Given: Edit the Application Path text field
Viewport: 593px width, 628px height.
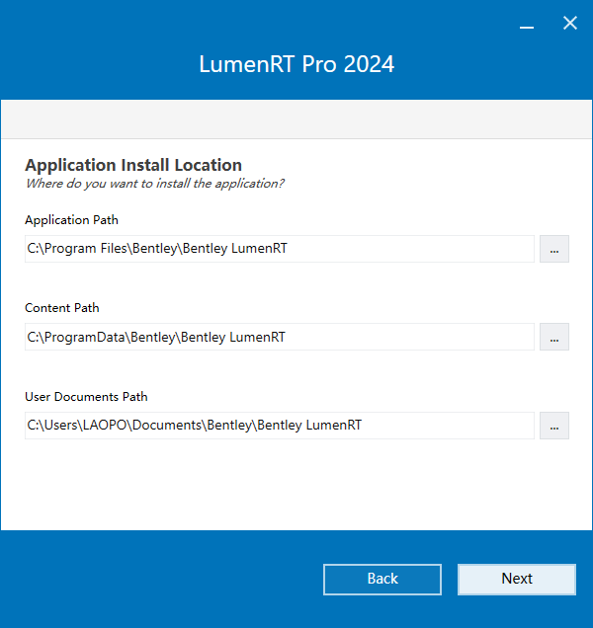Looking at the screenshot, I should (x=280, y=249).
